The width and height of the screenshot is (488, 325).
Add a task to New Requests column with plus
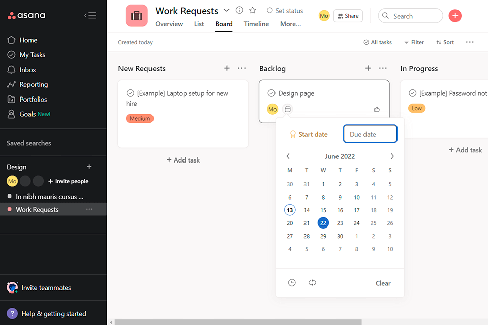point(227,68)
